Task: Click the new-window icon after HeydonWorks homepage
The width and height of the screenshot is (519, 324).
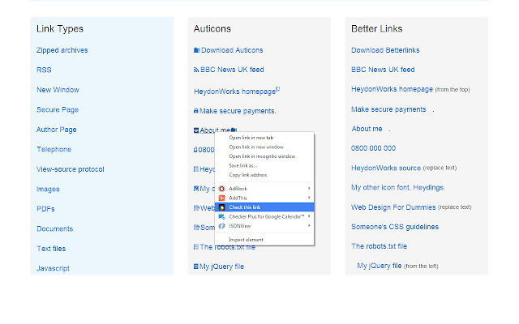Action: pyautogui.click(x=278, y=89)
